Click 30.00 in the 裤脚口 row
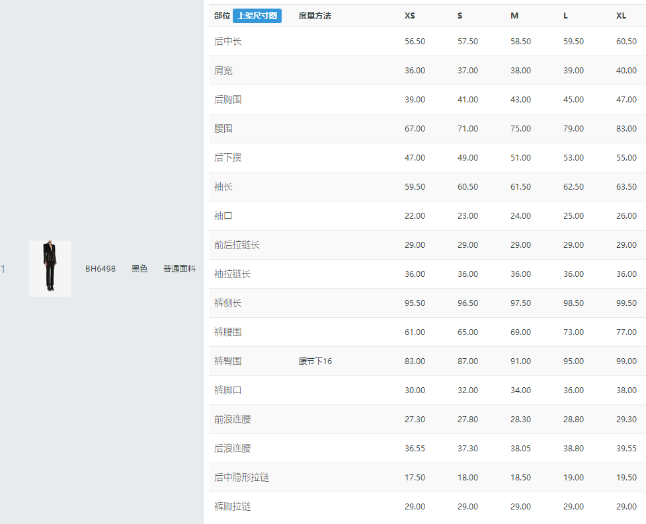The image size is (646, 524). (415, 391)
